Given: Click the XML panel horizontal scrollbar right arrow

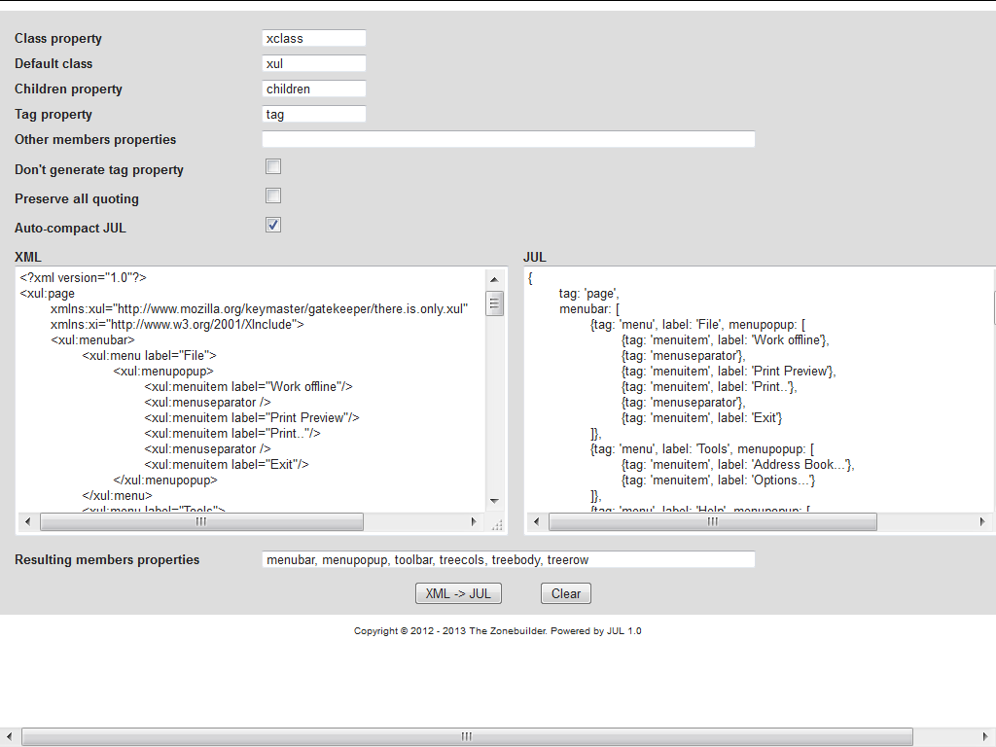Looking at the screenshot, I should coord(475,521).
